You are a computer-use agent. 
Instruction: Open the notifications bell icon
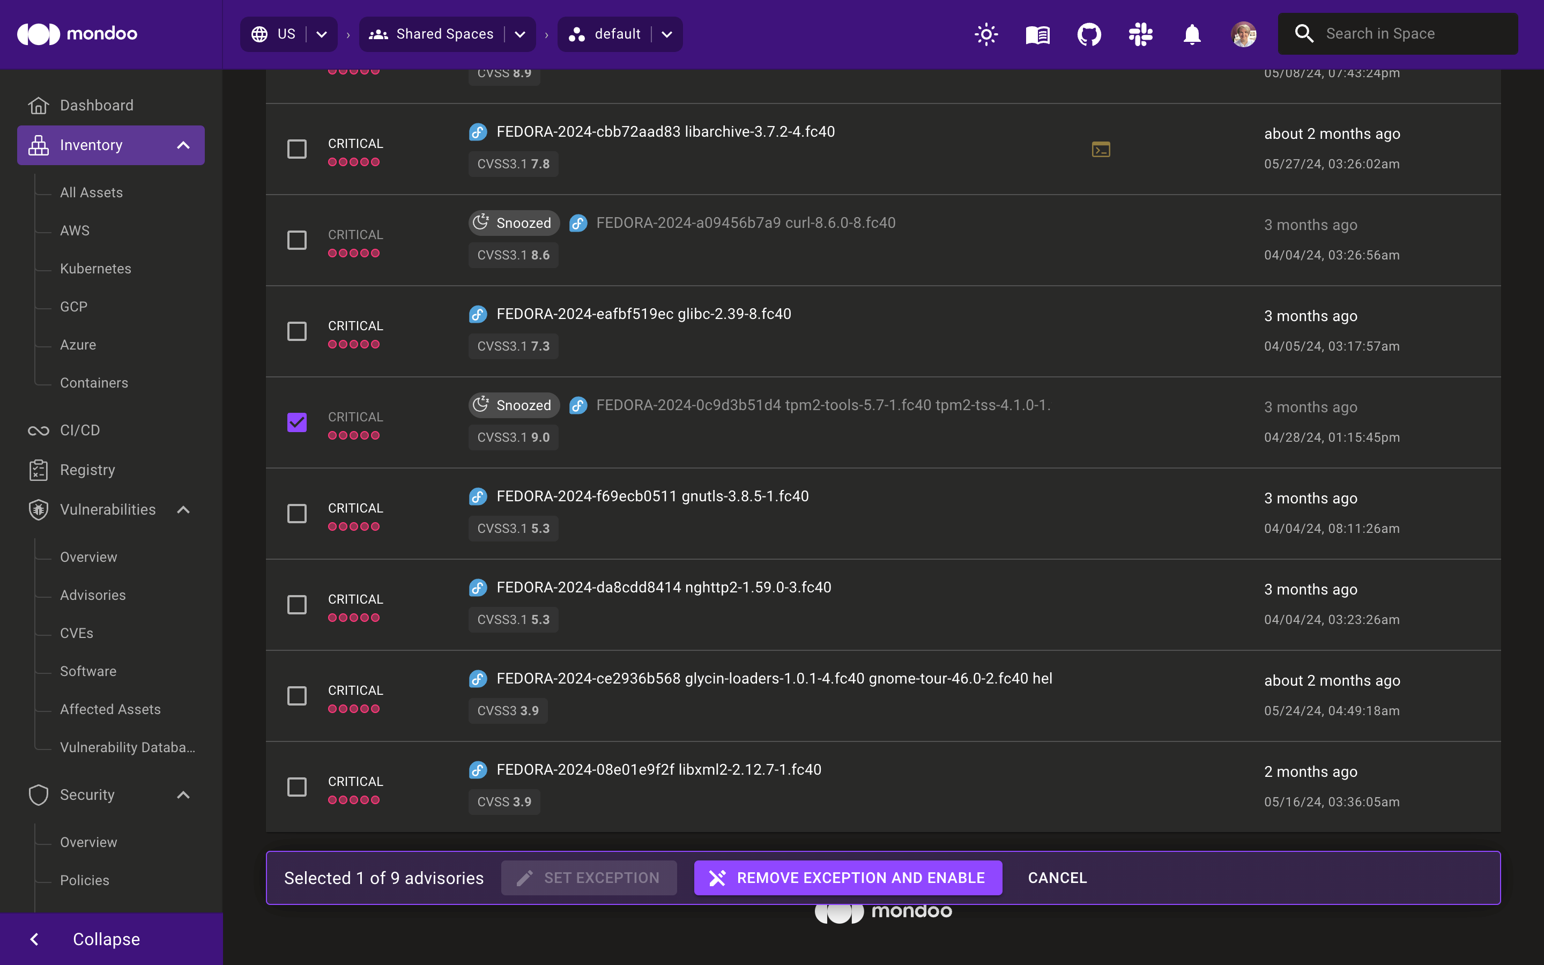[x=1193, y=33]
